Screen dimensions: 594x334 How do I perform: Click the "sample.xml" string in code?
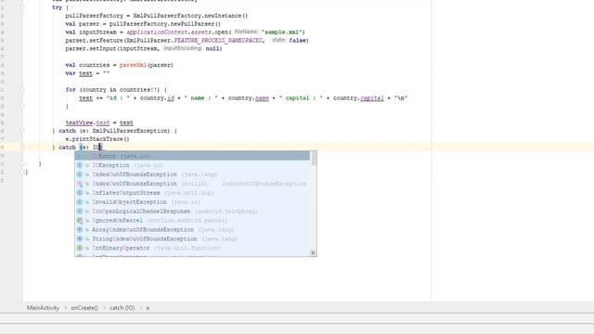(283, 32)
